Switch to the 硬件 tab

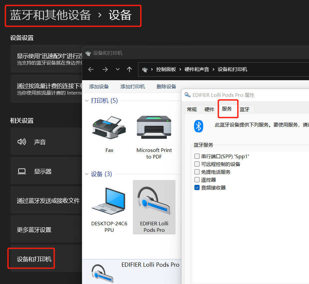tap(209, 109)
